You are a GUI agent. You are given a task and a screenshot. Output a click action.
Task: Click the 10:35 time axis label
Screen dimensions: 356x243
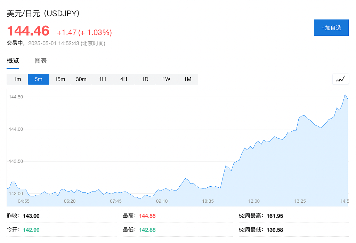(208, 201)
